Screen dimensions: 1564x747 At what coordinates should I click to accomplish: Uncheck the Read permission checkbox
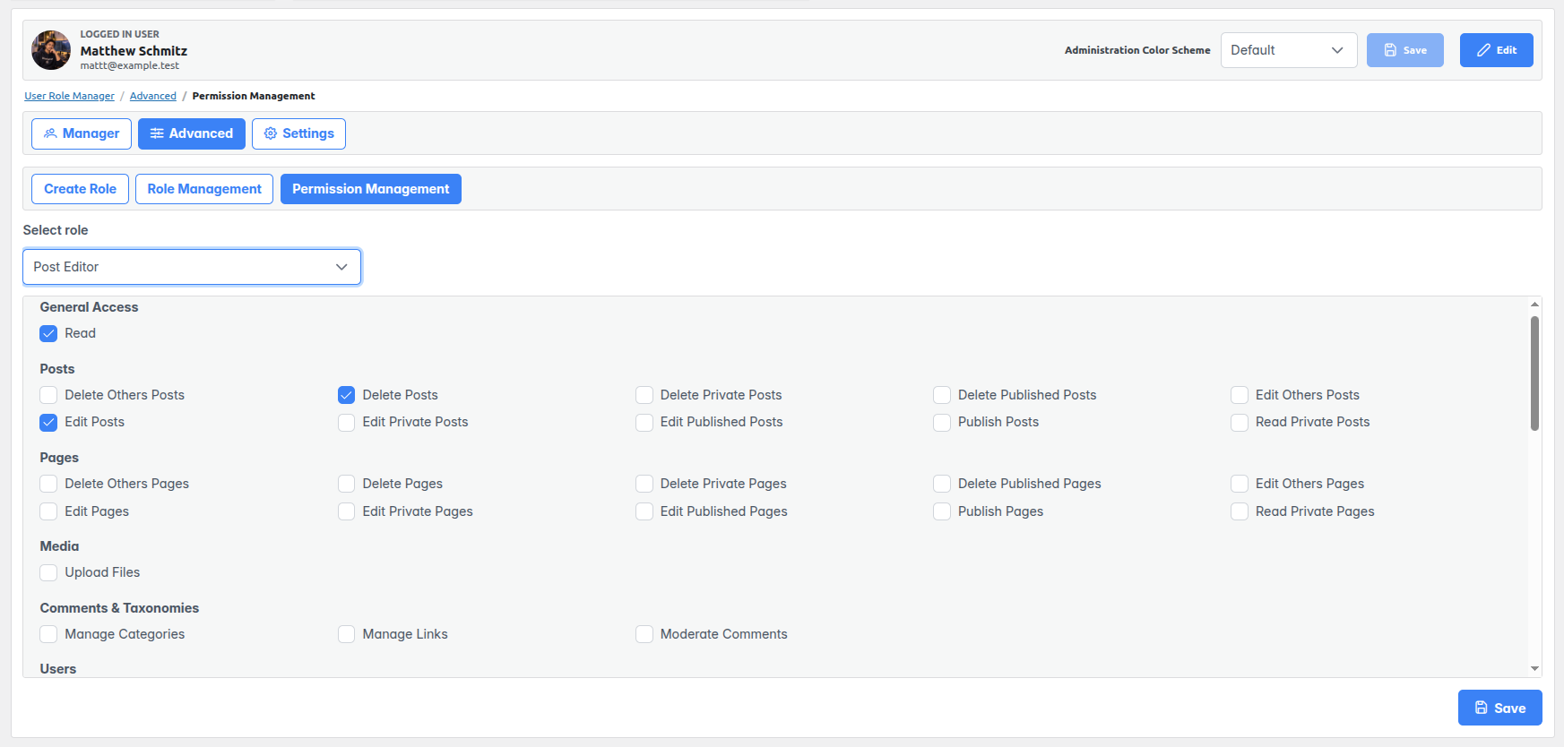click(48, 333)
